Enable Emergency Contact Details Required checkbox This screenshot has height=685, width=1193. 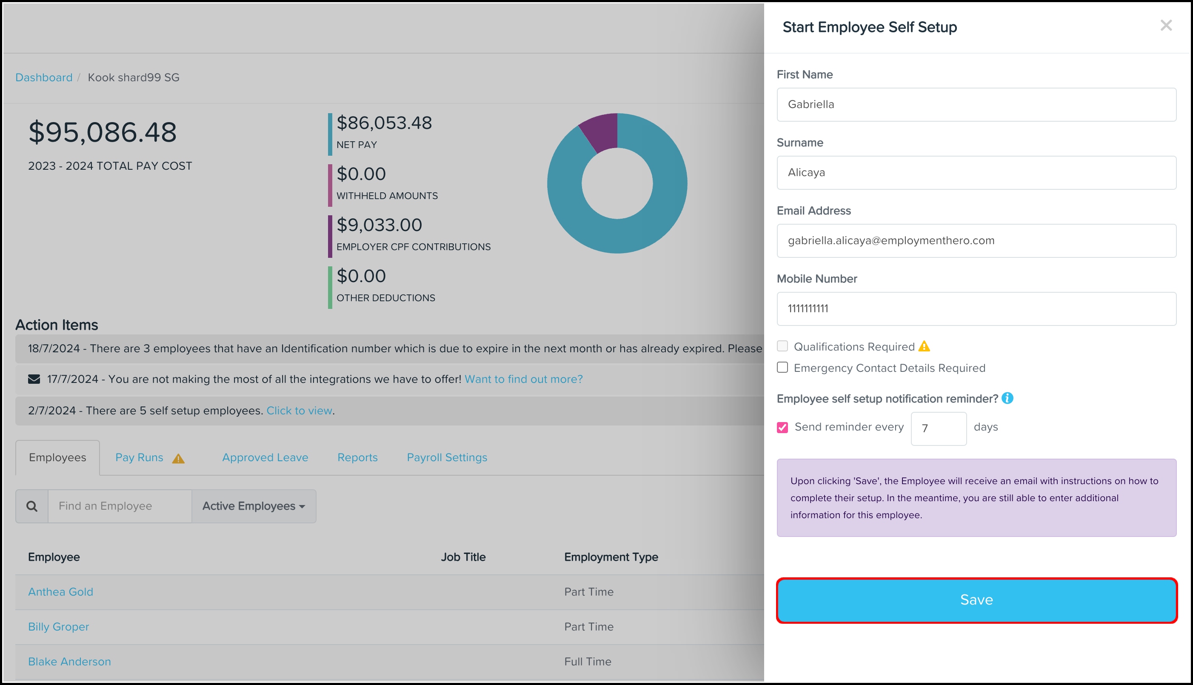point(782,368)
